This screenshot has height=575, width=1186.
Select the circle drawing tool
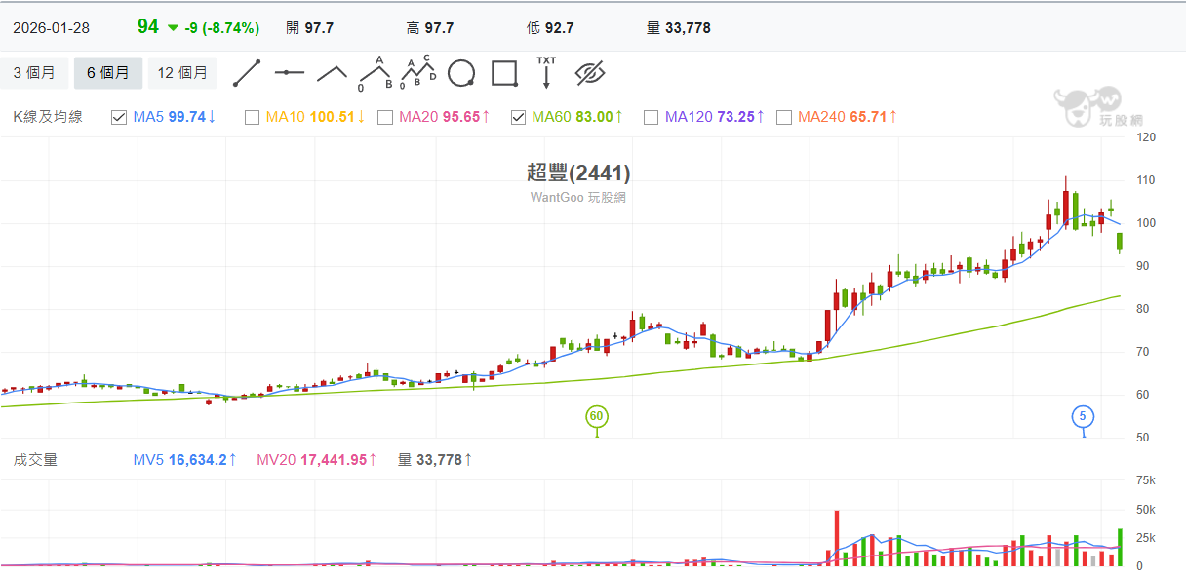click(461, 73)
